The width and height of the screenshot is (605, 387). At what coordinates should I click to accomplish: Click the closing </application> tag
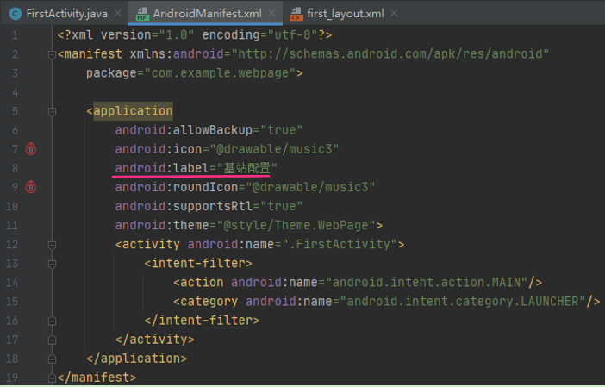coord(136,359)
